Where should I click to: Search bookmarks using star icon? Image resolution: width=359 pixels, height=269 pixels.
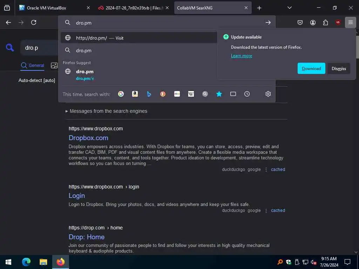click(x=219, y=94)
